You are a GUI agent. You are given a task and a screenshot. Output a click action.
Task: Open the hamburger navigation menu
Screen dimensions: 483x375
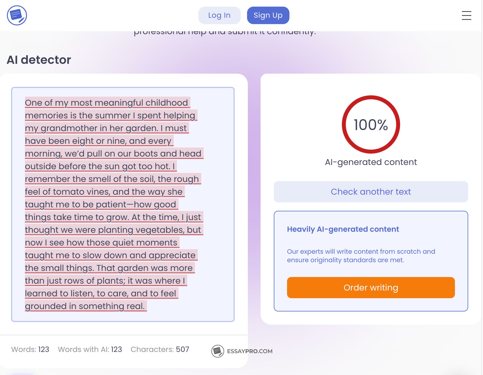[x=466, y=16]
